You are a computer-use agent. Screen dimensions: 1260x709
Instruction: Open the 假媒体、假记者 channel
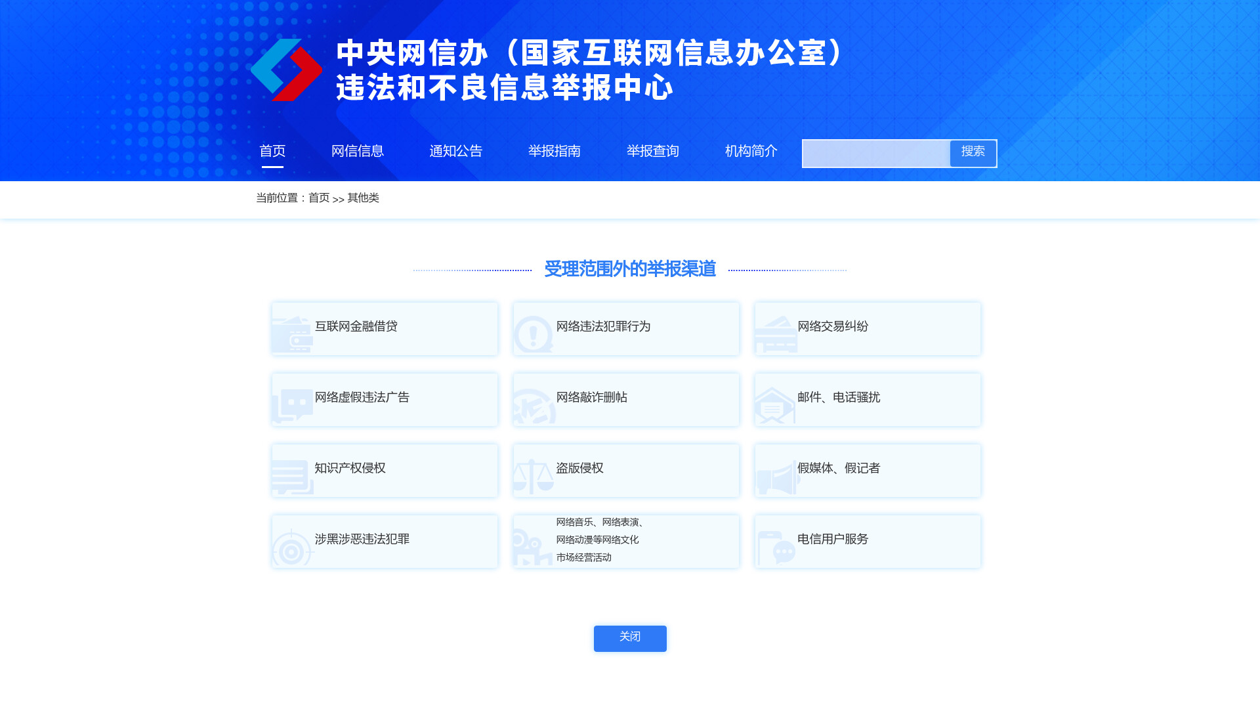click(868, 471)
